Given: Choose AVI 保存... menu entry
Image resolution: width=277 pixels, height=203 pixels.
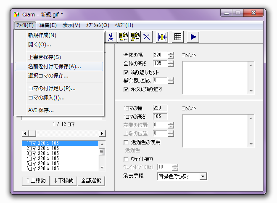Looking at the screenshot, I should (x=59, y=110).
